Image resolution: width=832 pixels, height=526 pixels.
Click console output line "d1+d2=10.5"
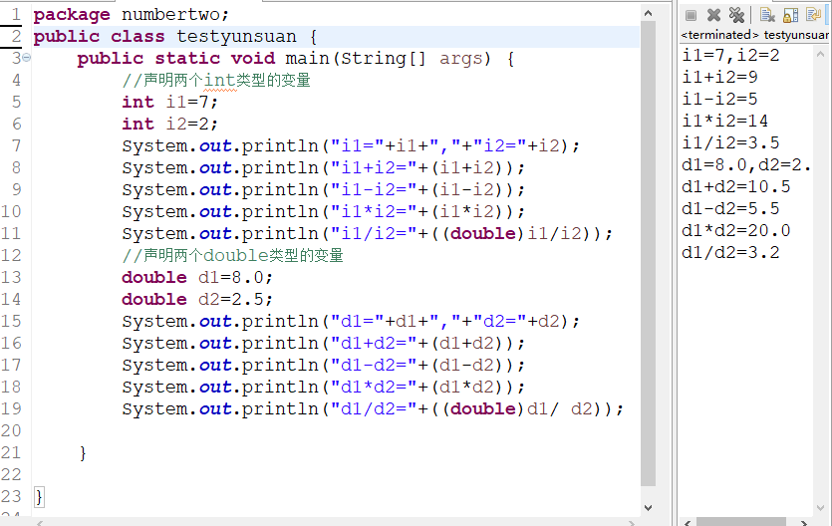(736, 186)
